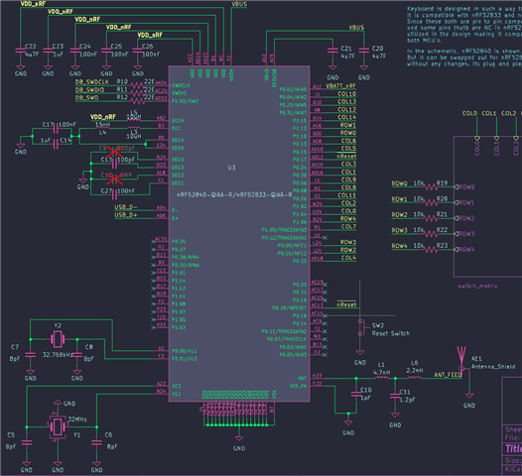Select resistor R20 on the ROW1 line

[431, 202]
